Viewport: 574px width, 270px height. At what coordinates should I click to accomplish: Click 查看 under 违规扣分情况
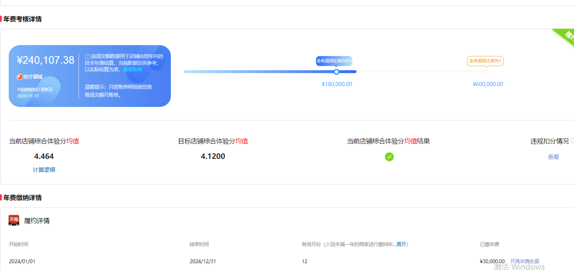click(553, 157)
